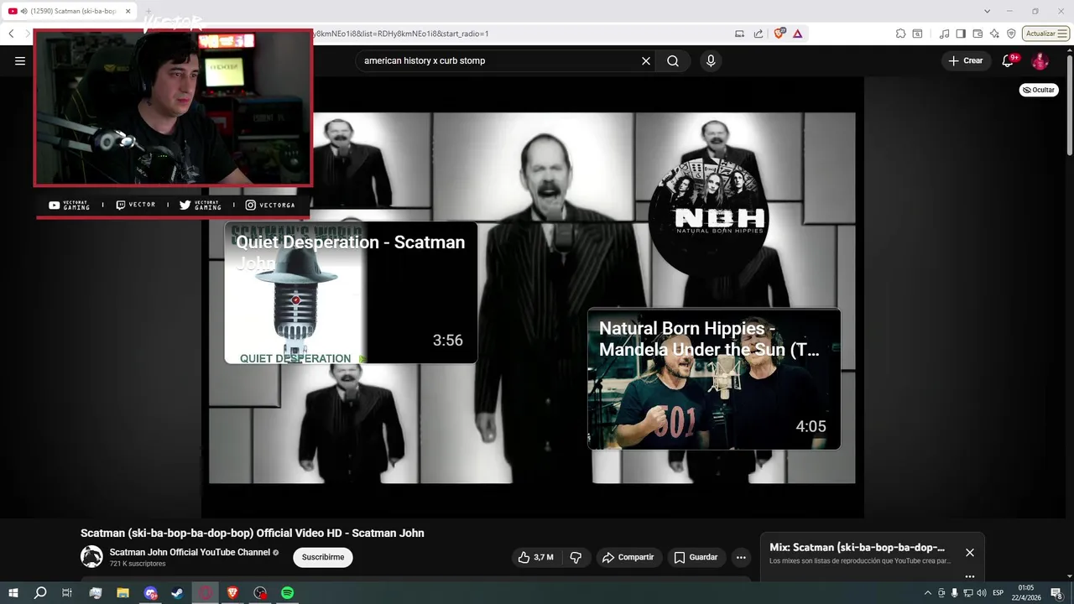This screenshot has height=604, width=1074.
Task: Open the YouTube hamburger guide menu
Action: tap(20, 61)
